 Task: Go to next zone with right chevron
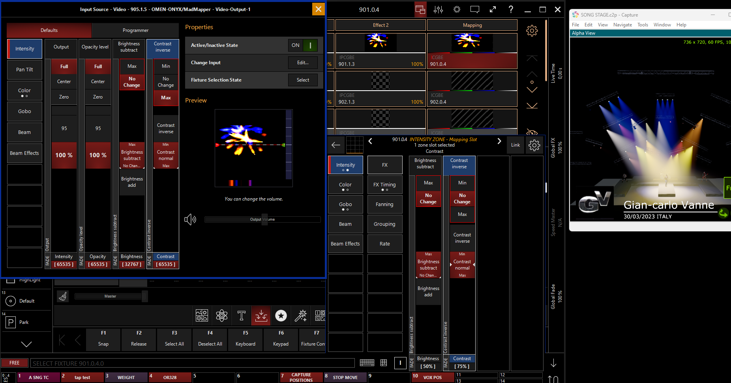click(499, 141)
